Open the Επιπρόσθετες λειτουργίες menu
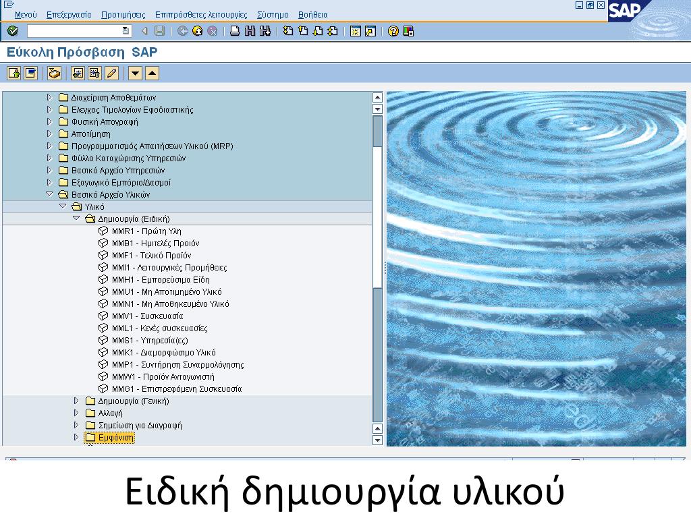 (201, 15)
